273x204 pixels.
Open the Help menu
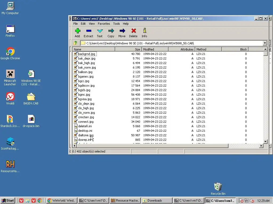pos(126,24)
